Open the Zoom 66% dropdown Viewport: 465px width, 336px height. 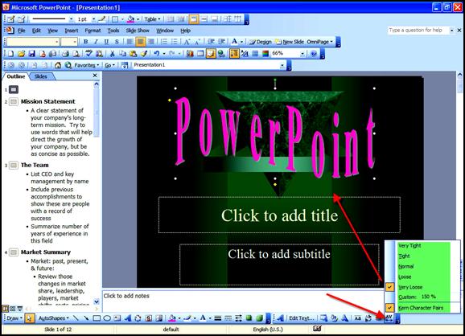(302, 54)
